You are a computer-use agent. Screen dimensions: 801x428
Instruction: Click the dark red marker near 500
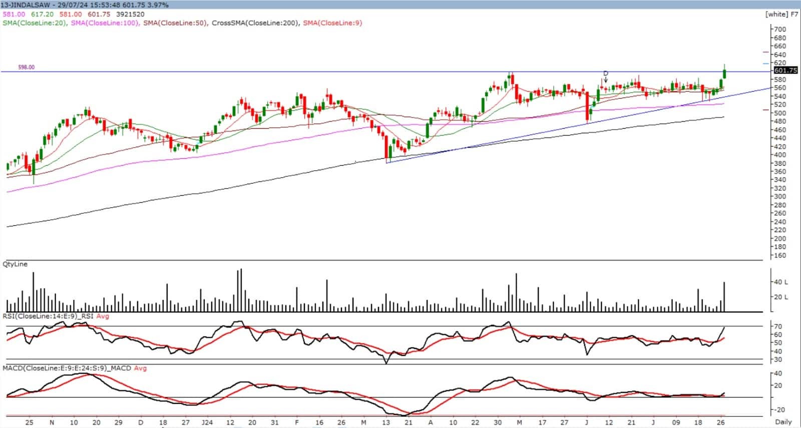tap(765, 110)
